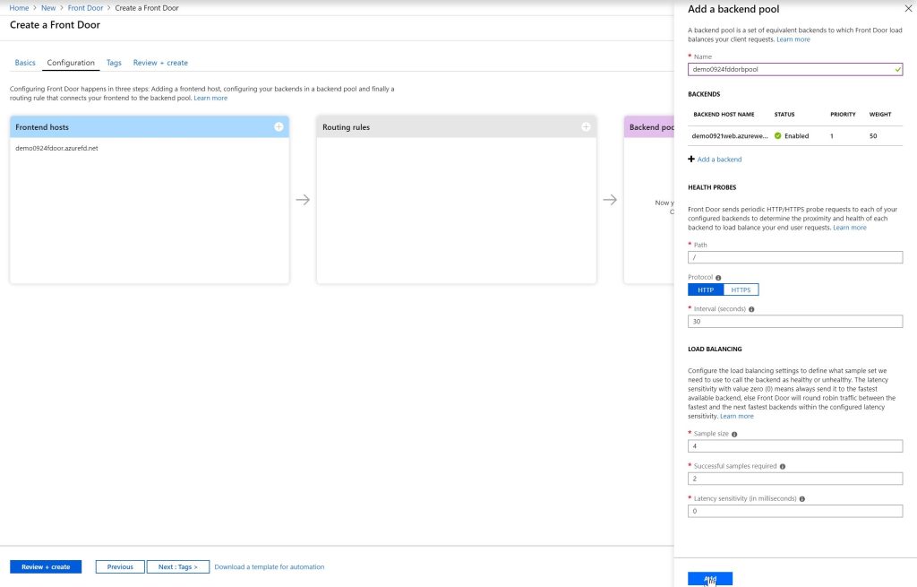The height and width of the screenshot is (587, 917).
Task: Edit Latency sensitivity milliseconds field
Action: (x=795, y=511)
